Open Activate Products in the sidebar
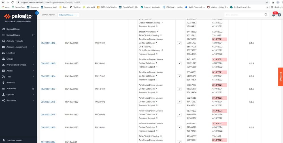283x143 pixels. click(15, 41)
